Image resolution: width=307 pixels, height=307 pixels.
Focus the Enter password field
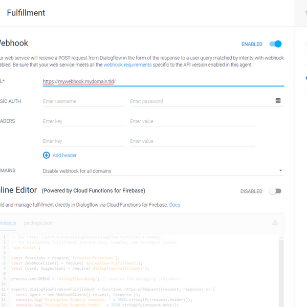click(200, 101)
